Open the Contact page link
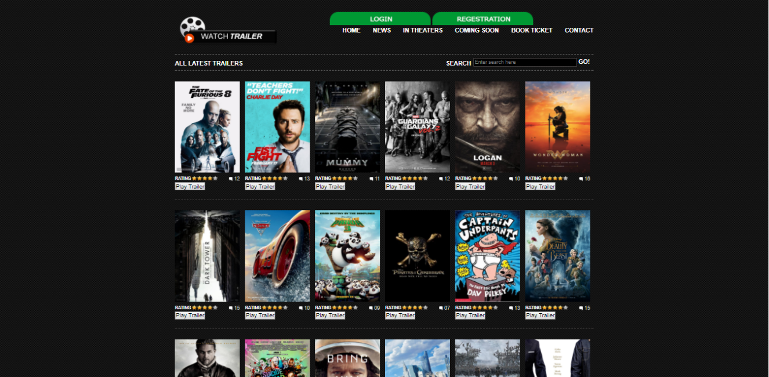The image size is (769, 377). tap(579, 30)
